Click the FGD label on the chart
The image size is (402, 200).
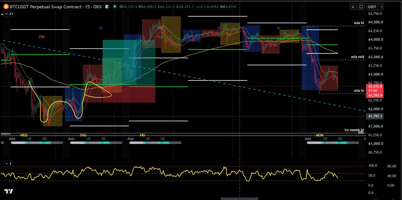161,37
